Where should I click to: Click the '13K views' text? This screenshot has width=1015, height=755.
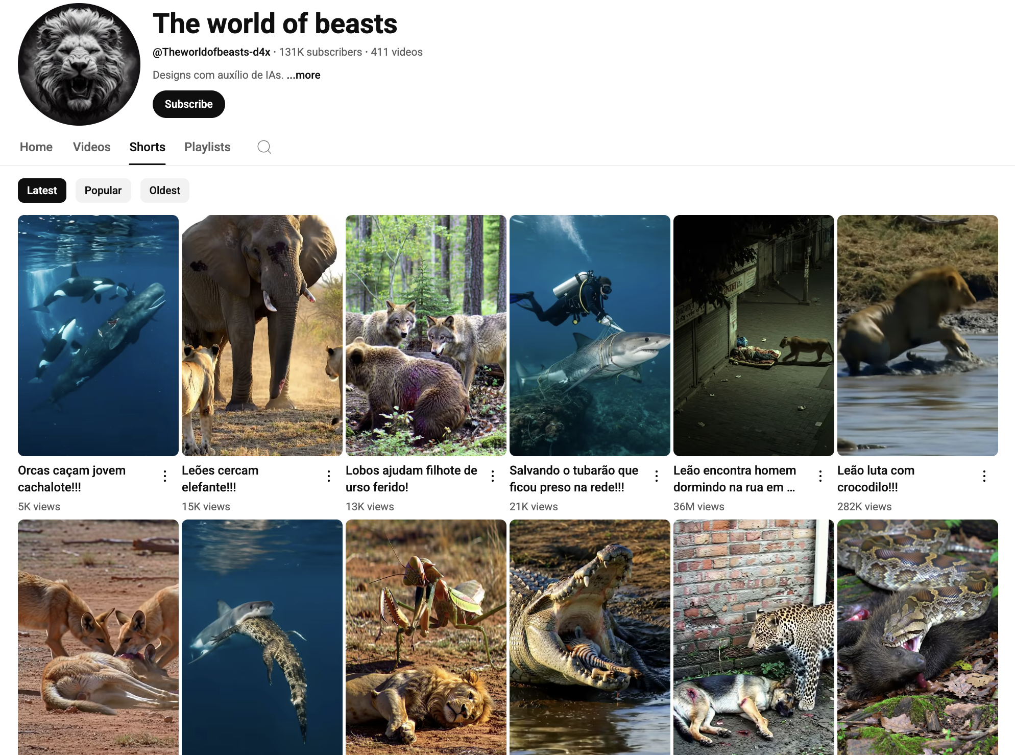pyautogui.click(x=370, y=507)
